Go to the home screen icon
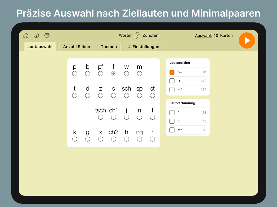 pos(26,35)
